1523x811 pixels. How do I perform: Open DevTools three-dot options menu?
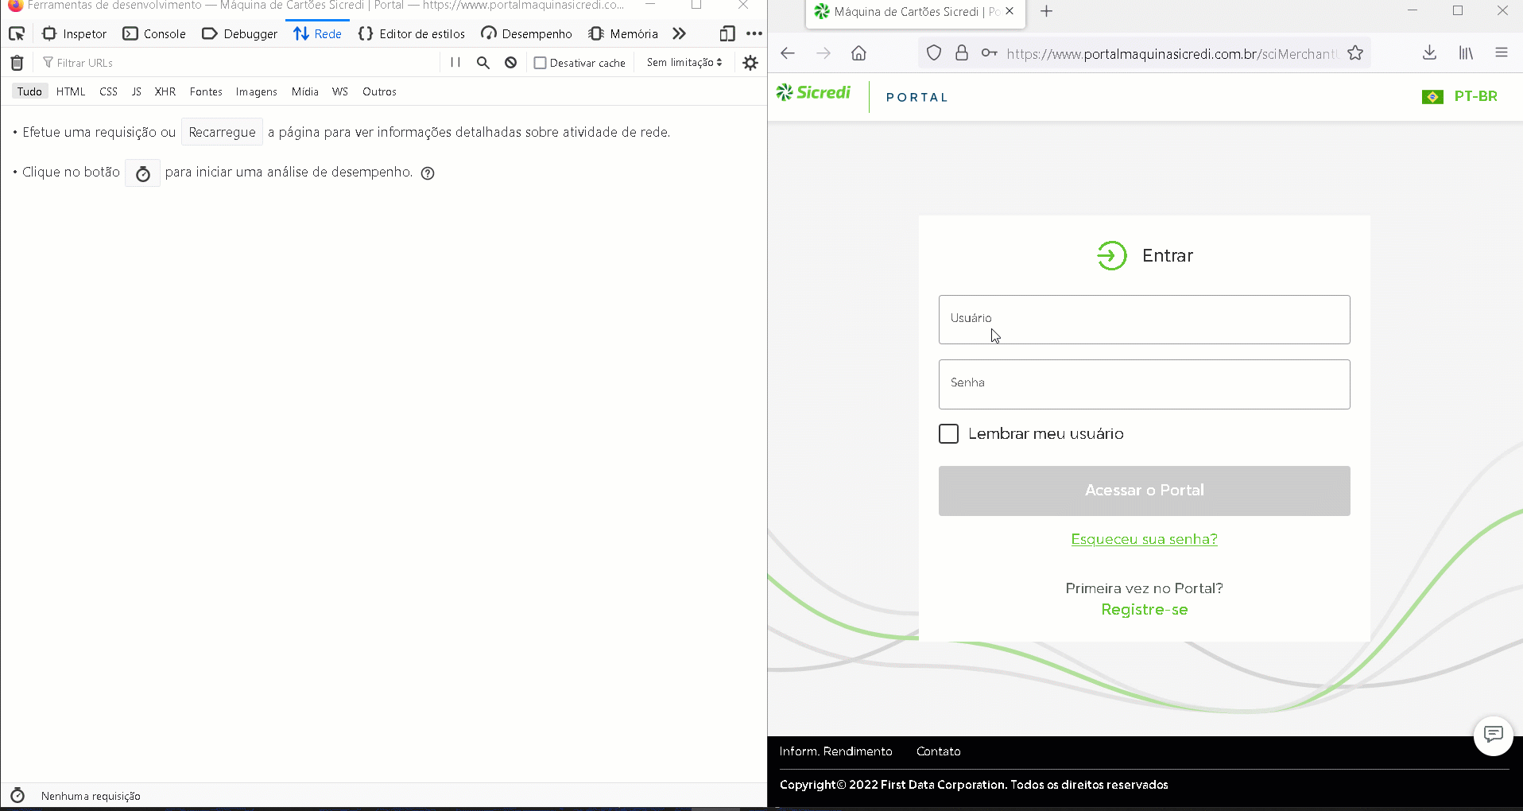click(754, 34)
